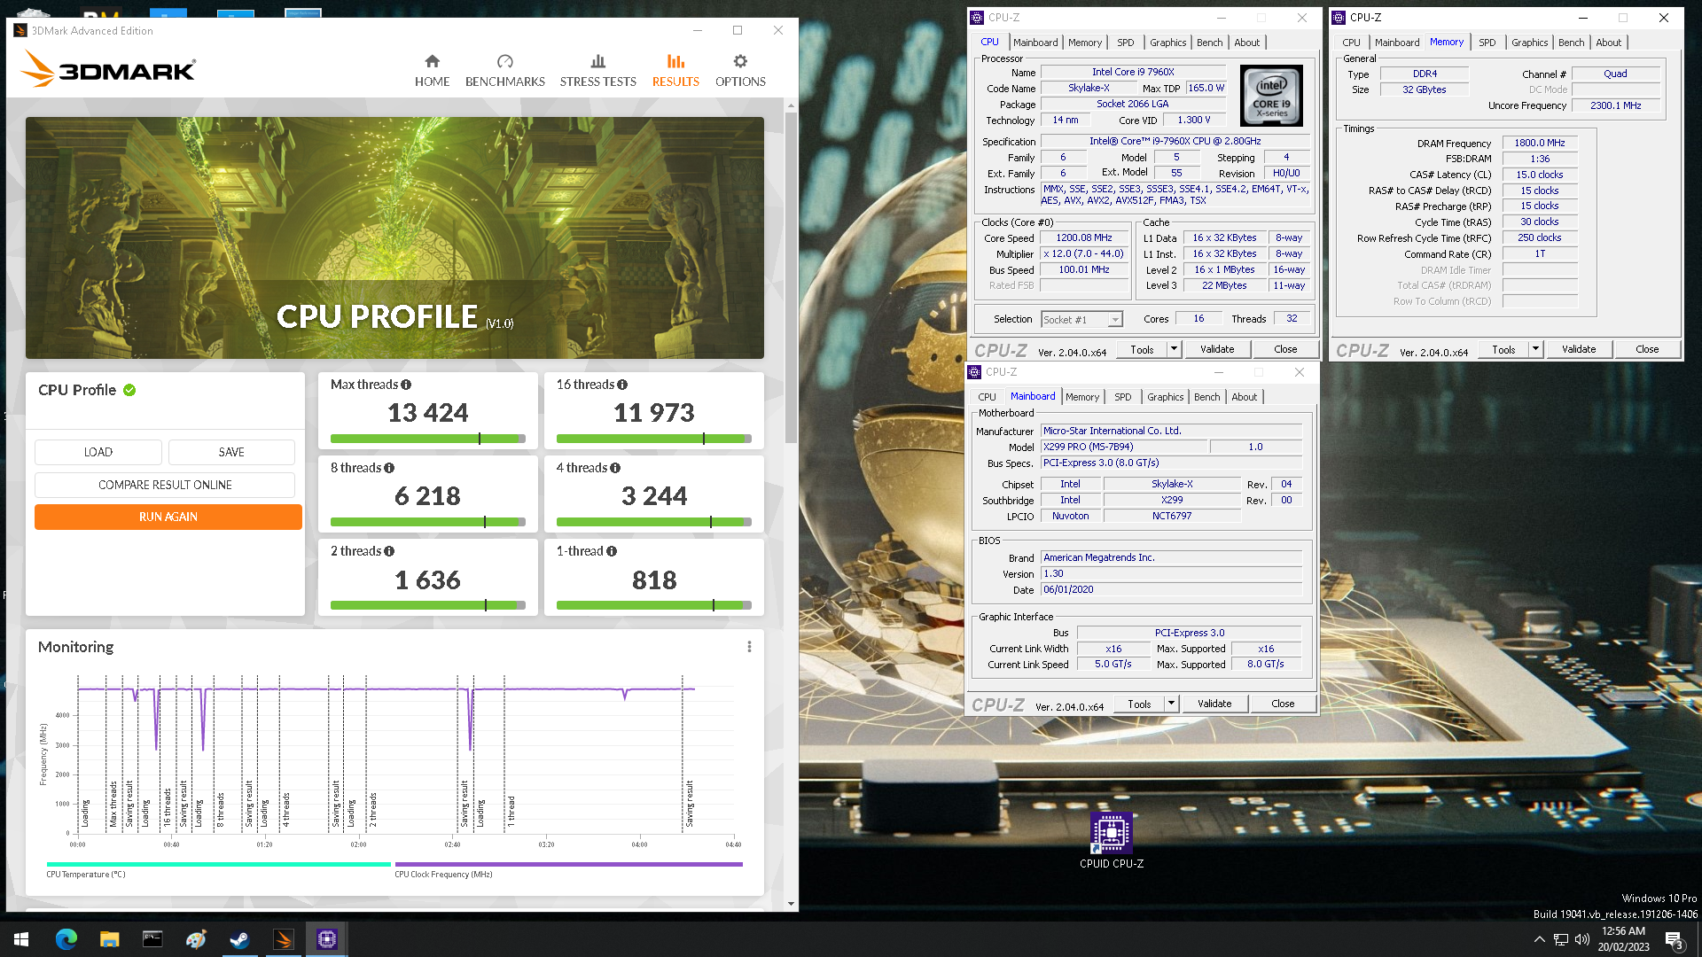This screenshot has width=1702, height=957.
Task: Click the 16 threads score bar
Action: click(x=654, y=439)
